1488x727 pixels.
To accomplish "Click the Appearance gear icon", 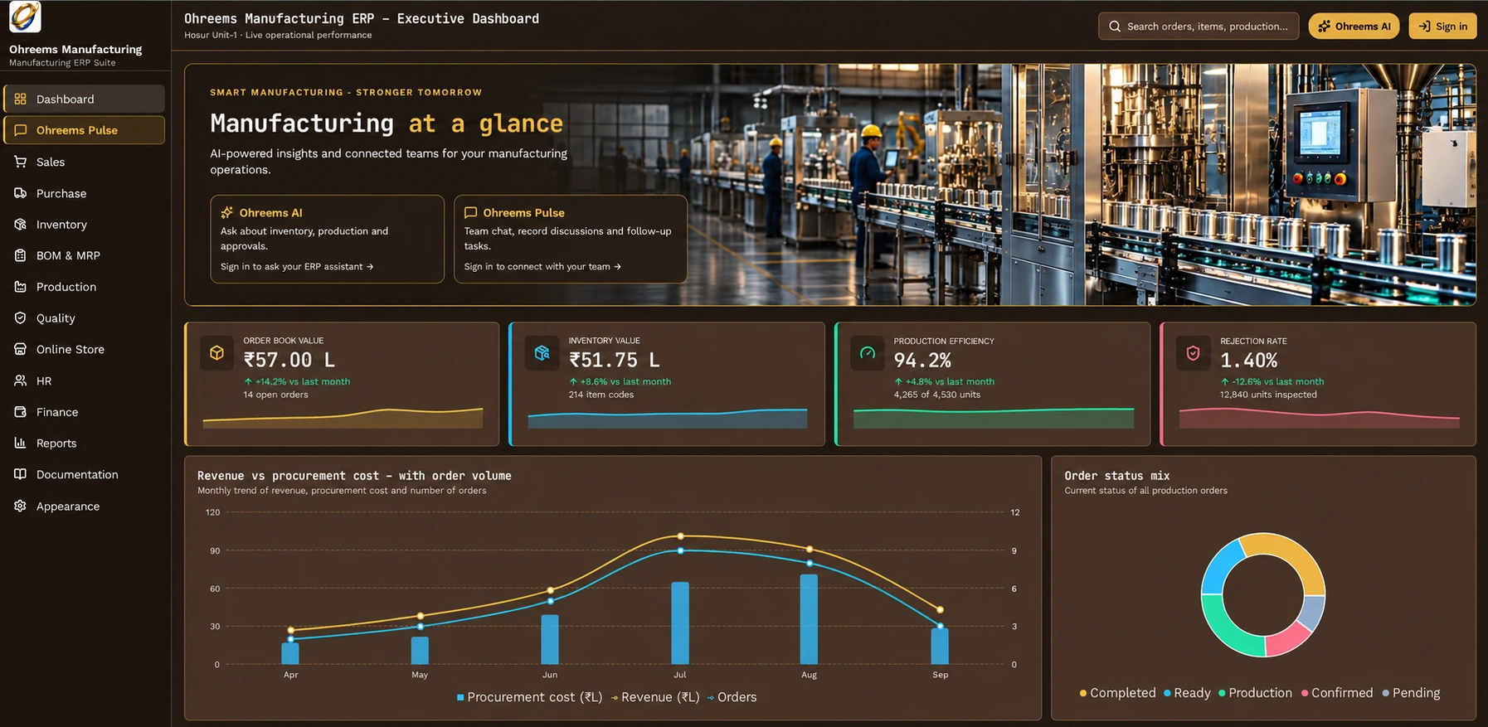I will point(21,506).
